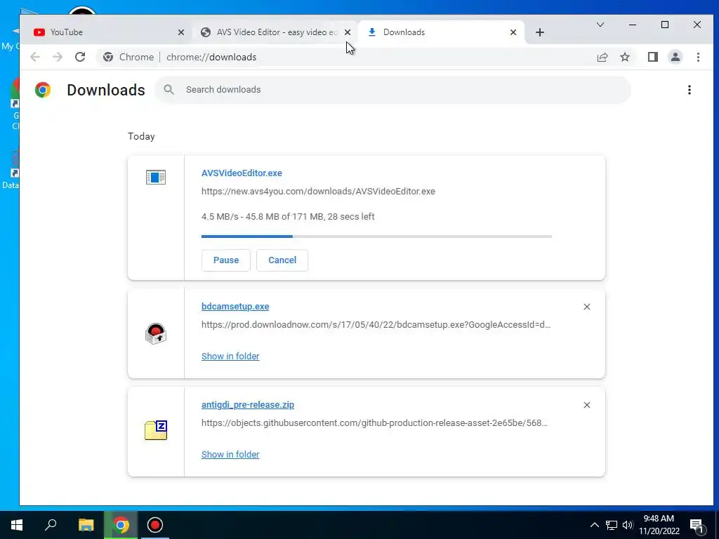Show bdcamsetup.exe in folder
719x539 pixels.
pos(230,356)
